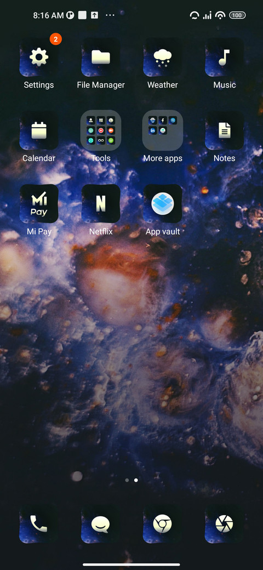Tap the Settings notification badge showing 2

[55, 39]
